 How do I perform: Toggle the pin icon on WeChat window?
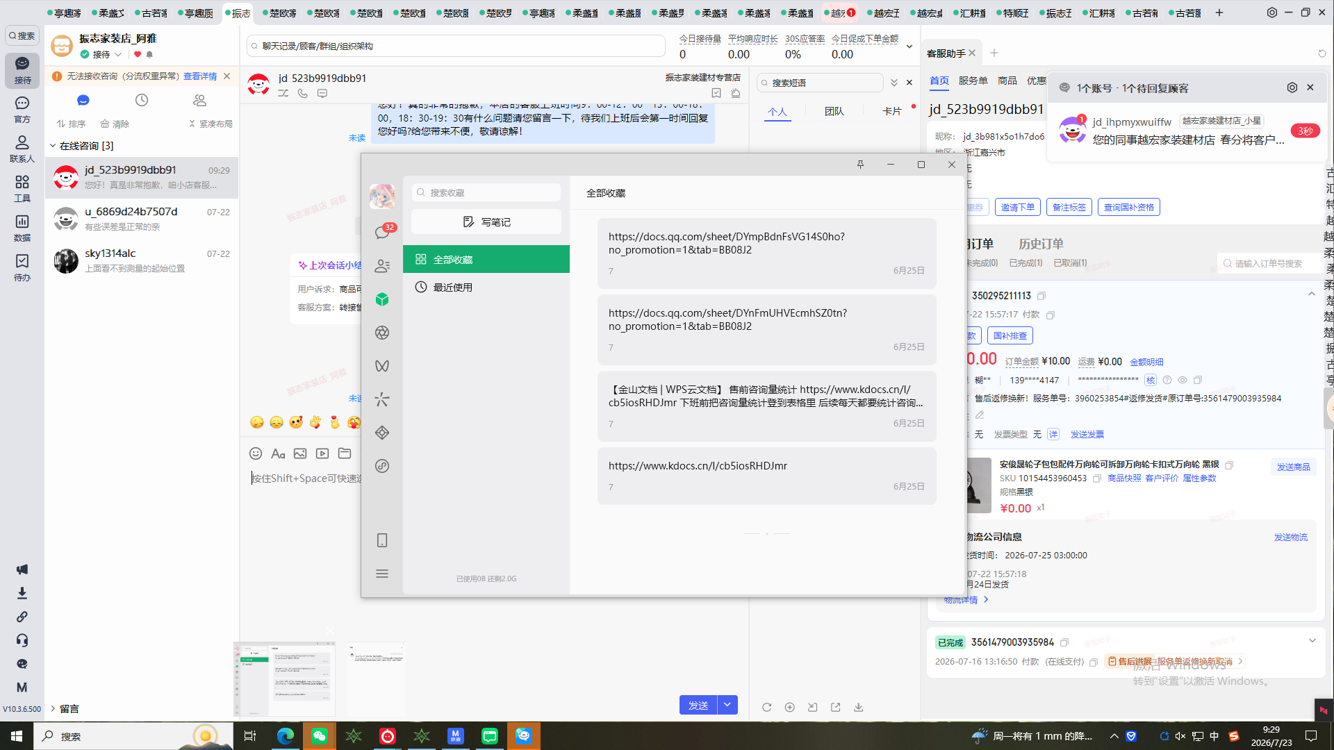[x=860, y=165]
